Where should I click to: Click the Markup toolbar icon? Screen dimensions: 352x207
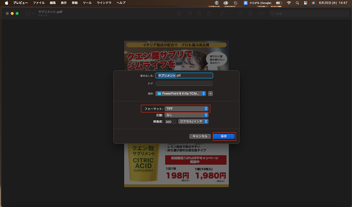pos(250,13)
